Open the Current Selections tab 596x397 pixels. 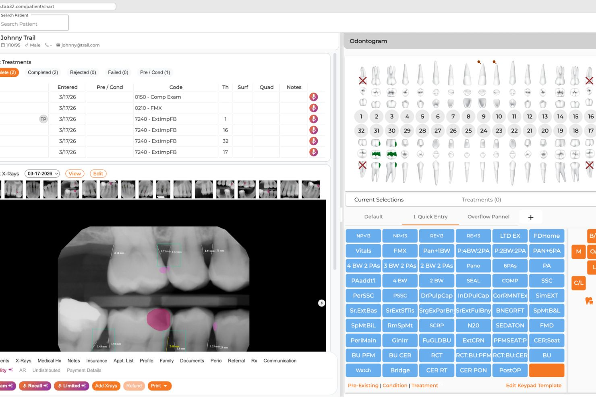(x=379, y=200)
